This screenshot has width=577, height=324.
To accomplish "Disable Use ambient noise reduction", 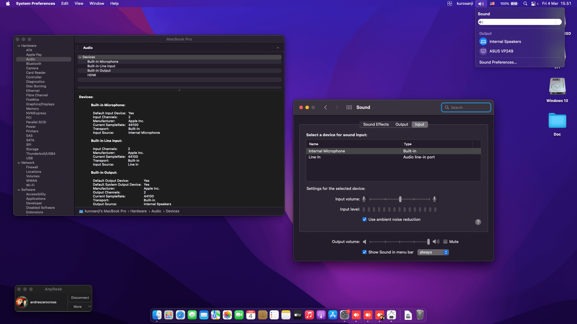I will point(365,219).
